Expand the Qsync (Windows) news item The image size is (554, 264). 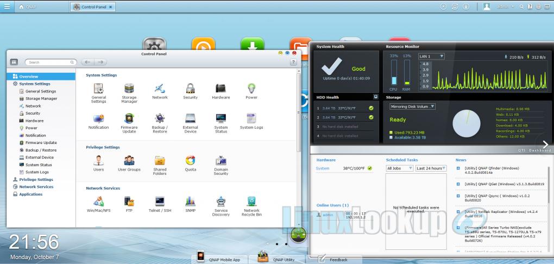[x=458, y=196]
